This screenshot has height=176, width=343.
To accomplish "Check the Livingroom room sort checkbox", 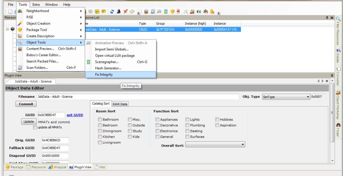I will [x=100, y=142].
